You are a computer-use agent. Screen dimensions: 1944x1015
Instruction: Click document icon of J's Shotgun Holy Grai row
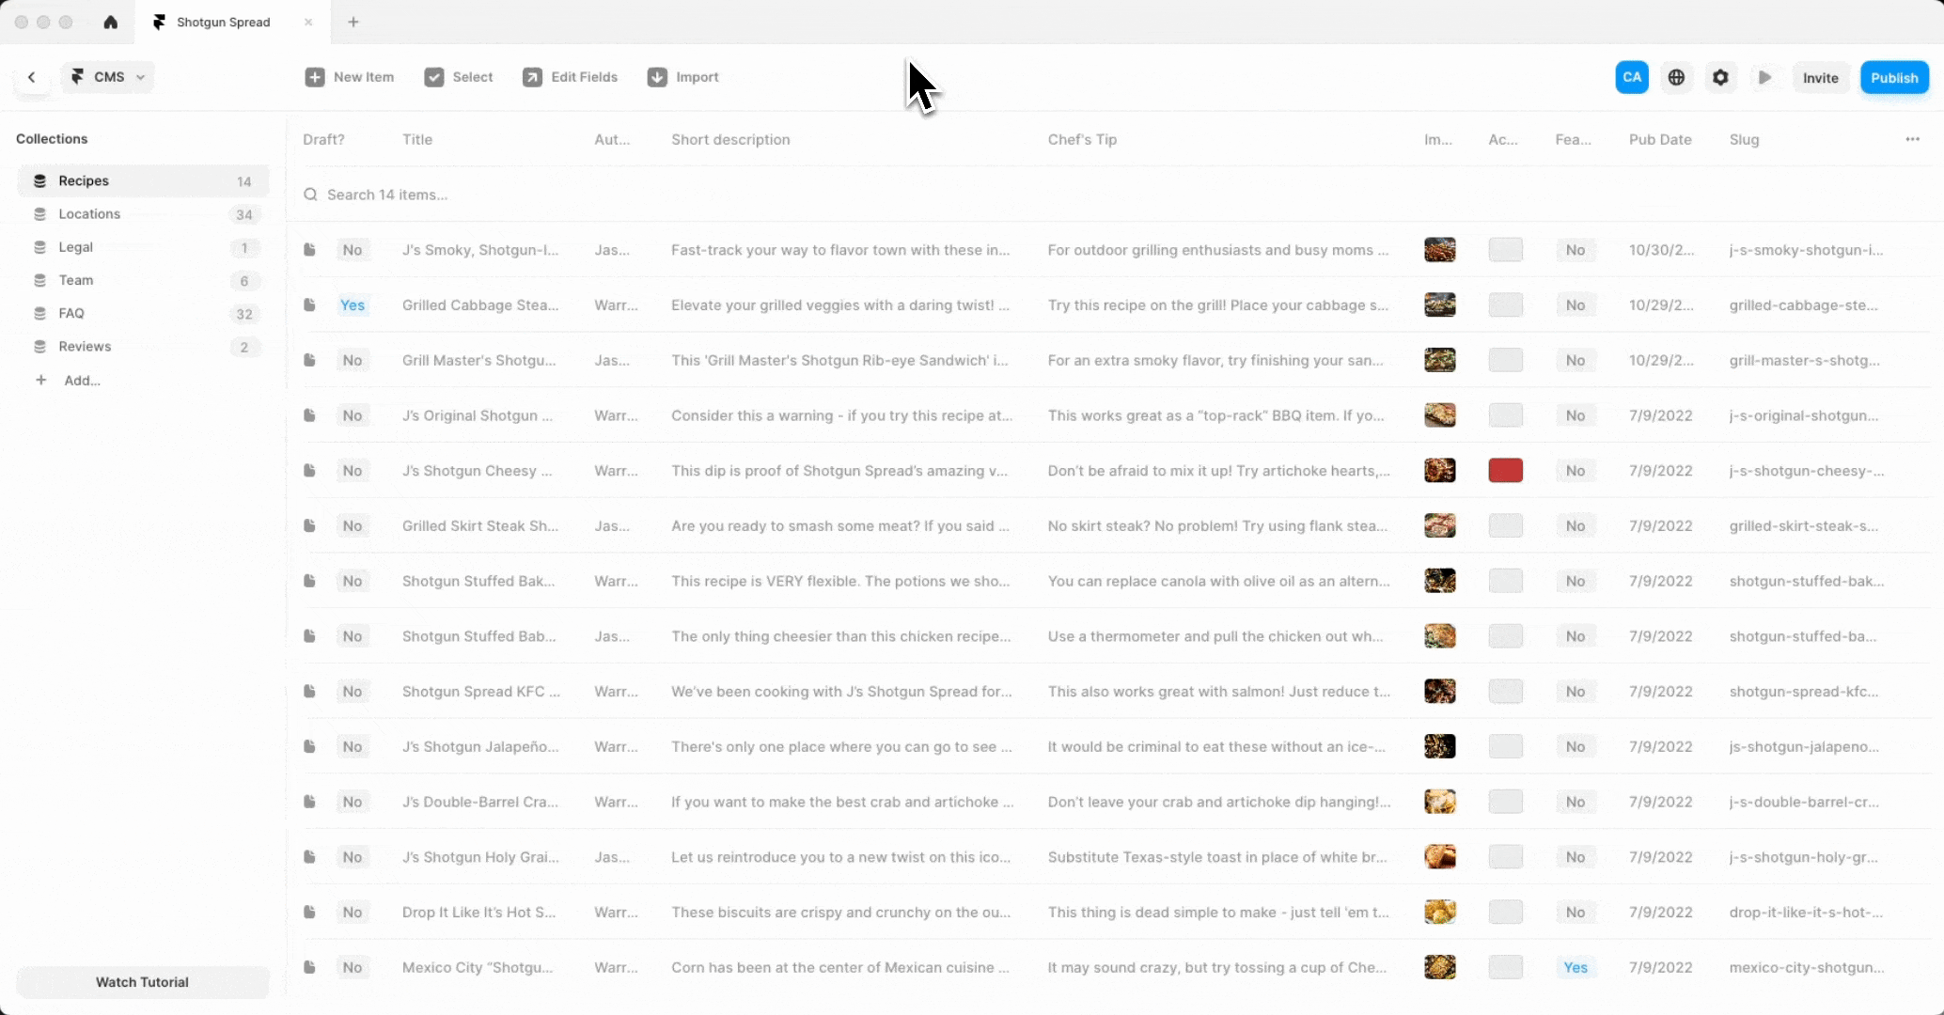pyautogui.click(x=309, y=856)
